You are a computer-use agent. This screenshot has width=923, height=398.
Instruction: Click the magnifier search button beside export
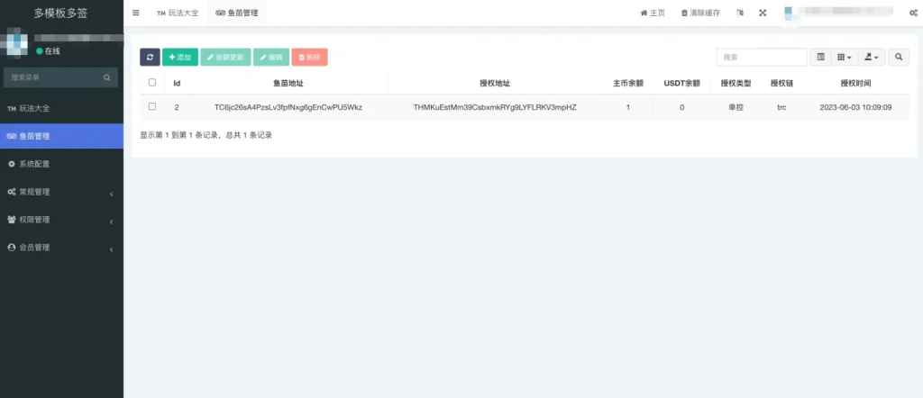[899, 57]
